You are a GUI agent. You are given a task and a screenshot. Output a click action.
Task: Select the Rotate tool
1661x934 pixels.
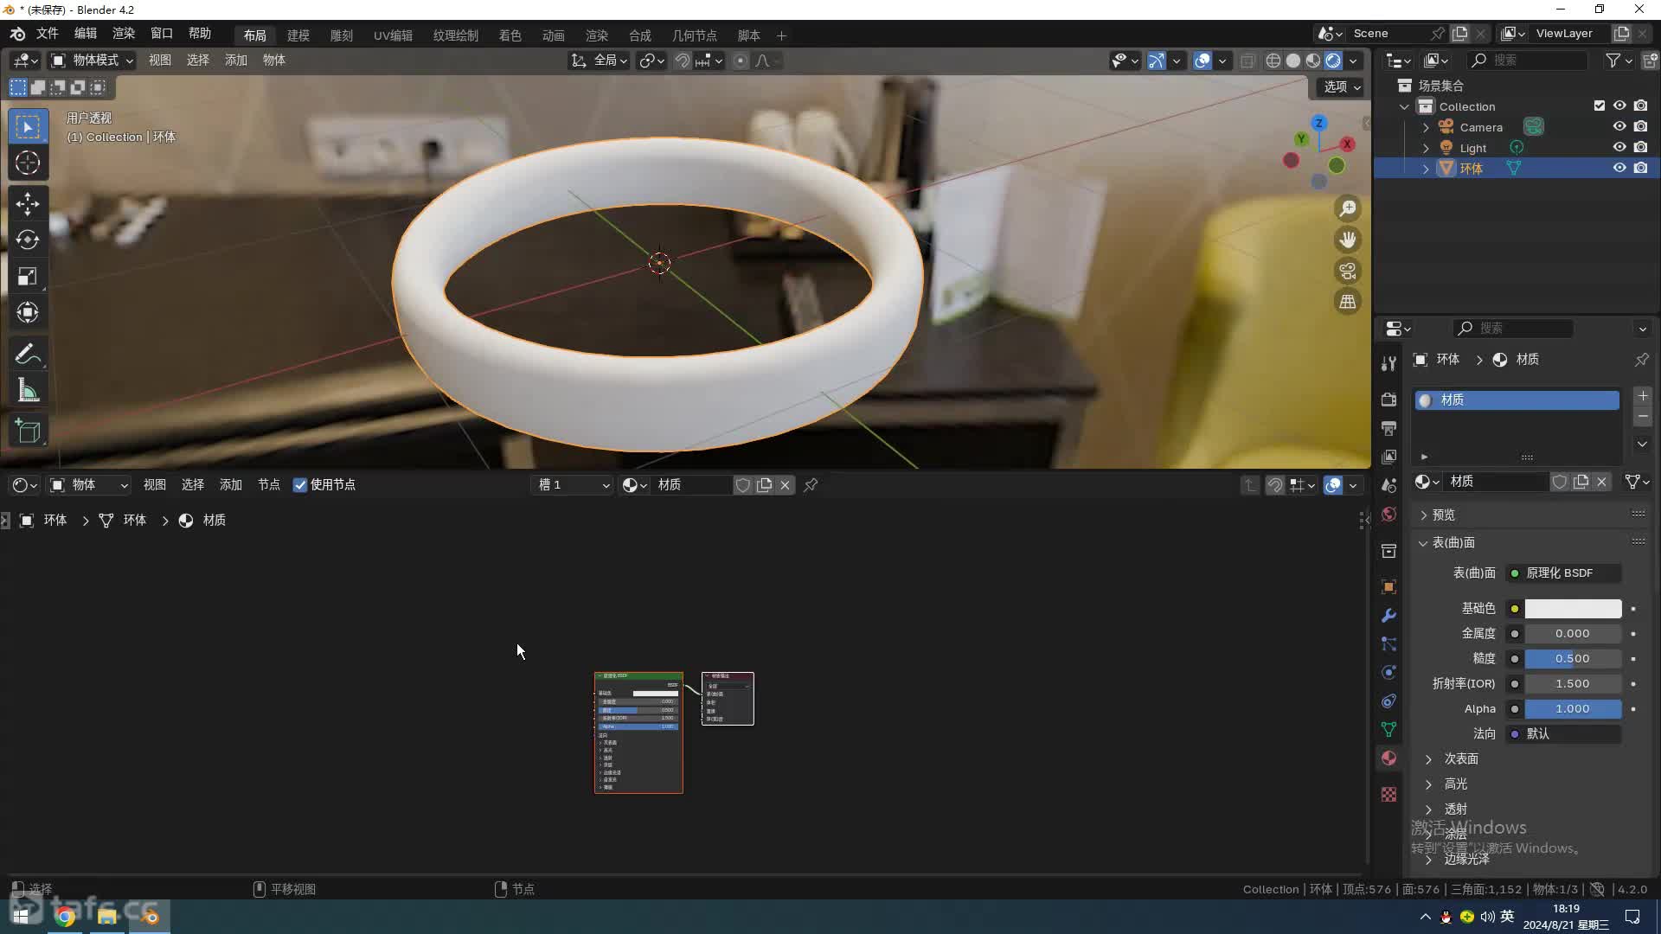pyautogui.click(x=28, y=240)
